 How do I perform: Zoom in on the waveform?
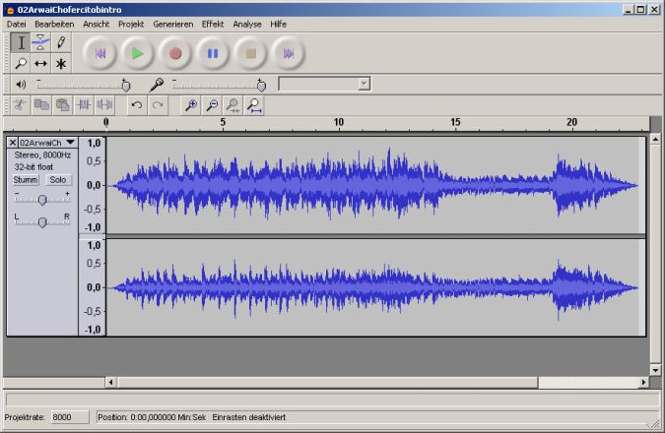pos(191,105)
